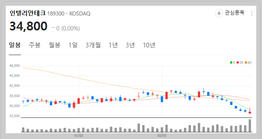This screenshot has width=262, height=139.
Task: Click the red 20-day average legend swatch
Action: tap(238, 63)
